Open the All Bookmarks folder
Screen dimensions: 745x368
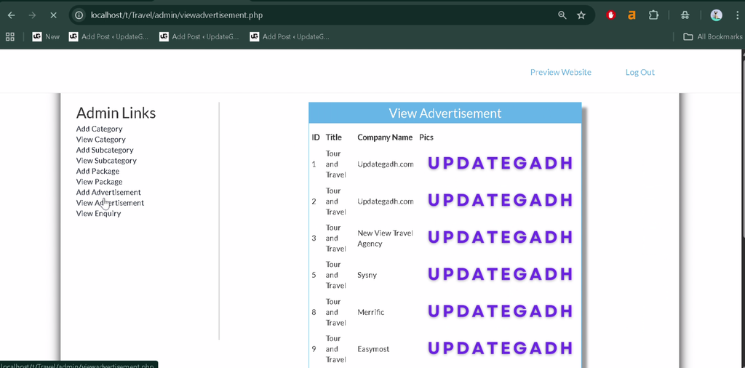click(712, 36)
